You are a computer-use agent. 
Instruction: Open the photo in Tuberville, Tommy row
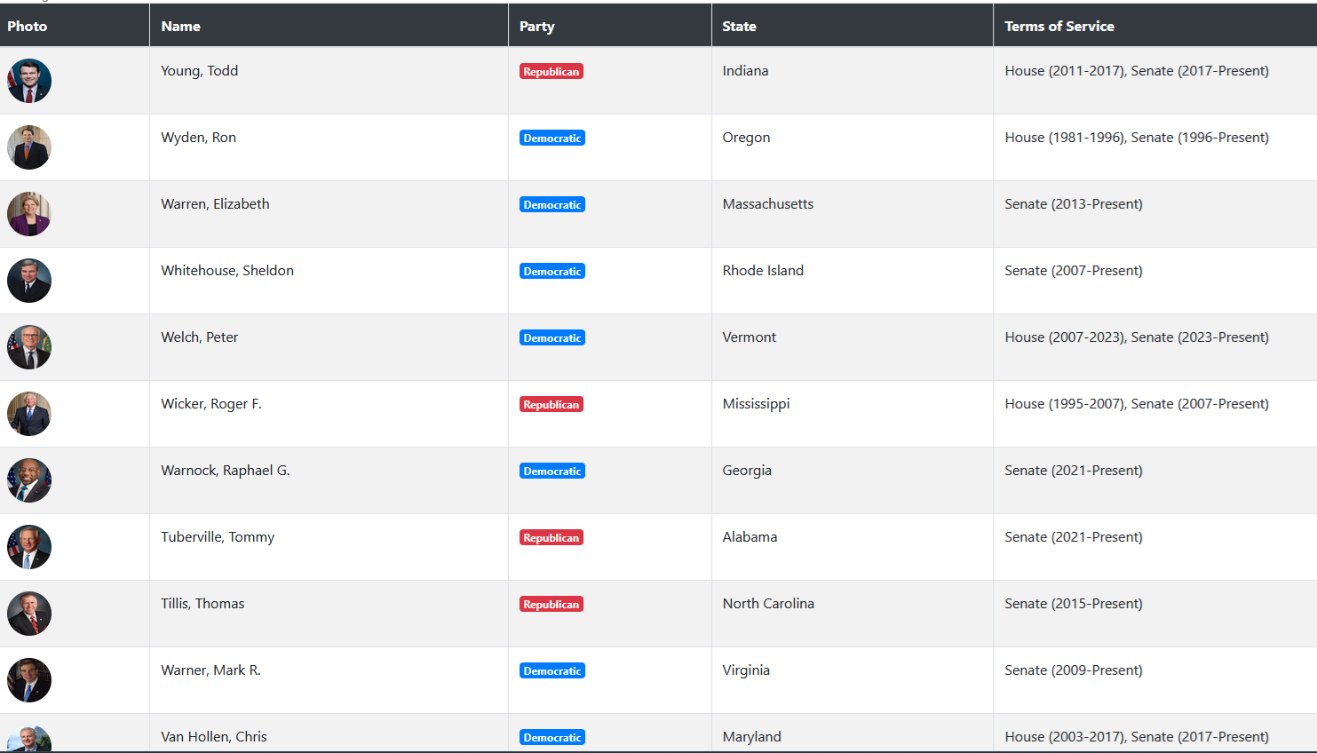(x=29, y=547)
